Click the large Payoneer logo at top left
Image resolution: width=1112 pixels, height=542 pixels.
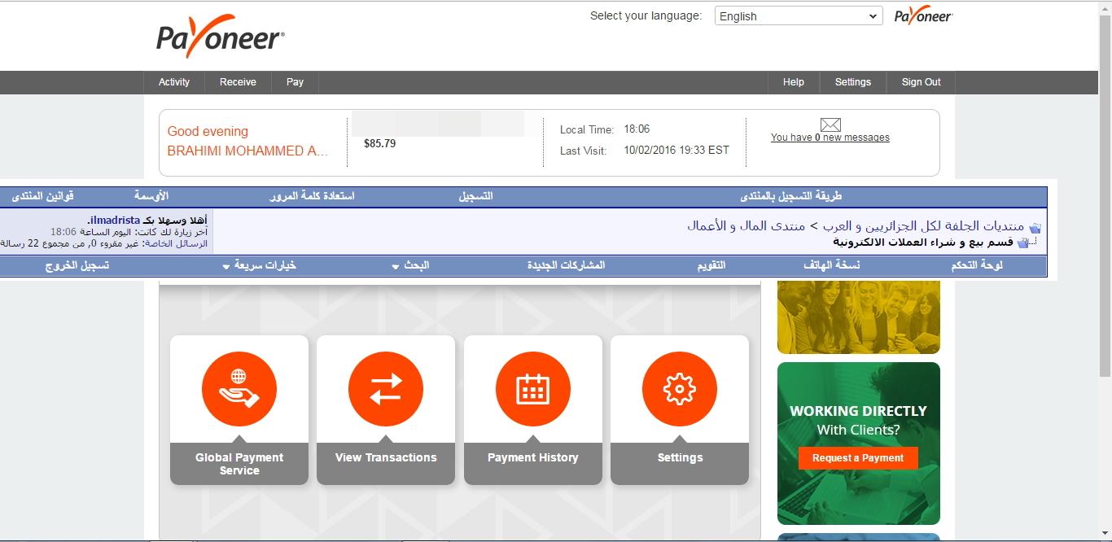click(x=221, y=37)
